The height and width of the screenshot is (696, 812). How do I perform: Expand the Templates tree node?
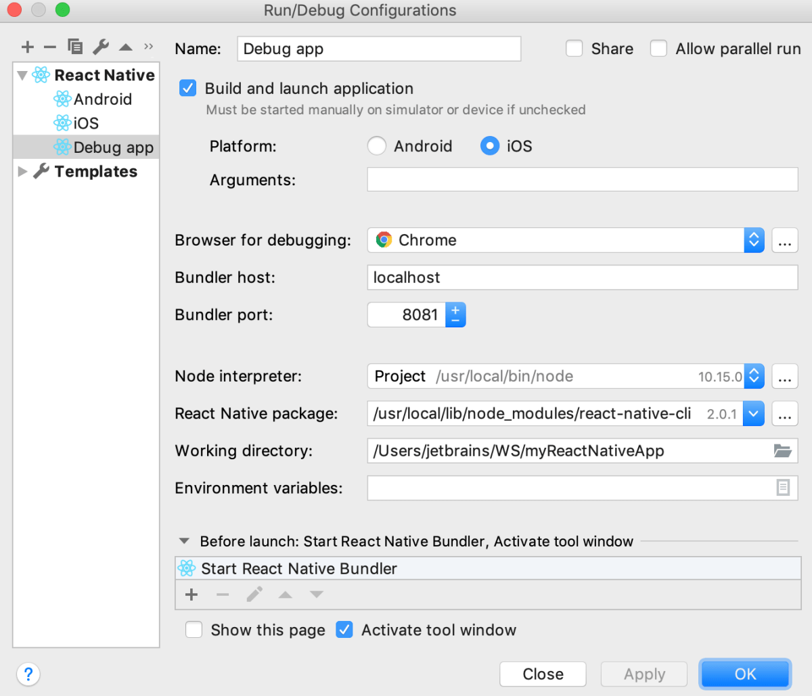tap(22, 171)
